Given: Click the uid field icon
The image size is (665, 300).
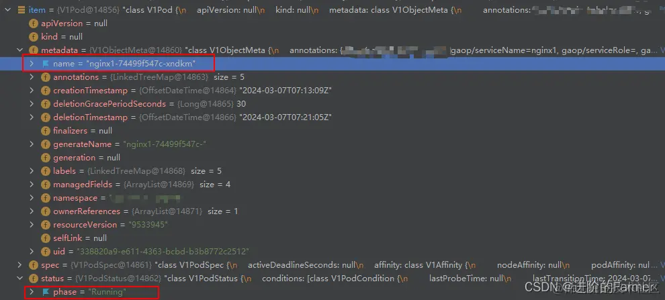Looking at the screenshot, I should pos(46,252).
